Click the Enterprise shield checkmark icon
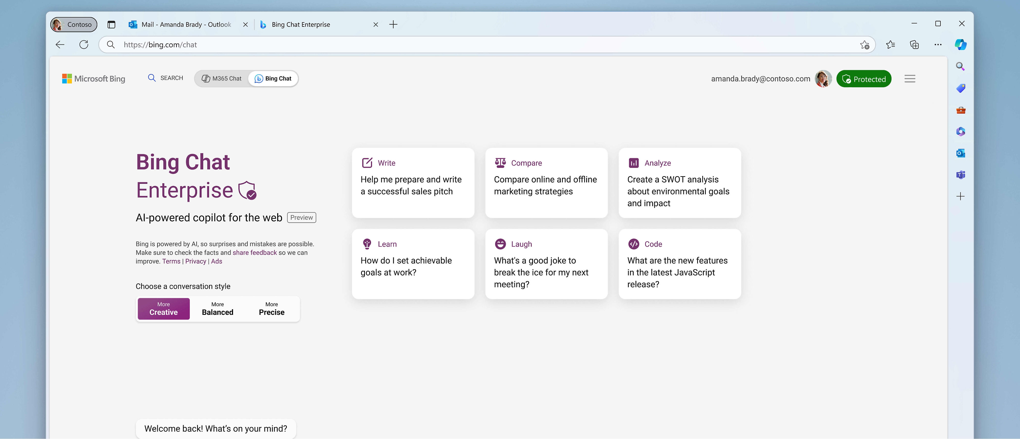 [x=247, y=190]
